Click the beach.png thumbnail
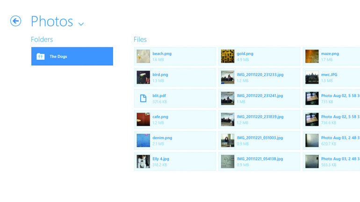The width and height of the screenshot is (360, 202). (x=143, y=56)
